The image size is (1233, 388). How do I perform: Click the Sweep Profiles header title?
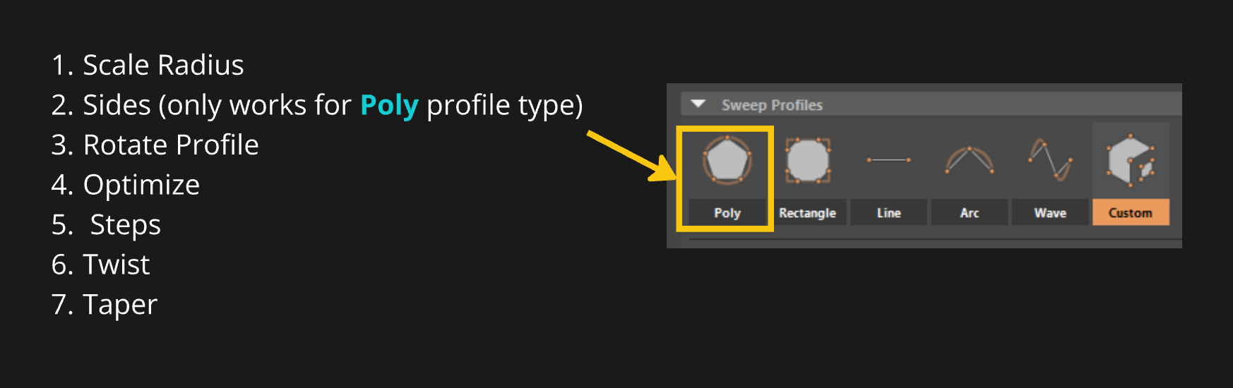click(x=772, y=105)
